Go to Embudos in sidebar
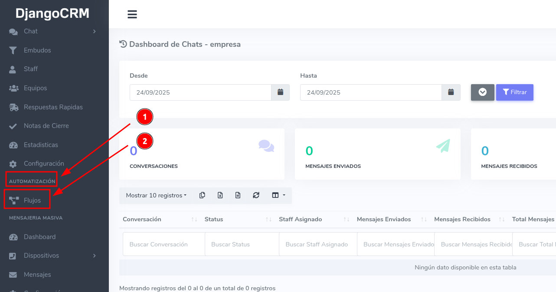This screenshot has height=292, width=556. pos(37,50)
